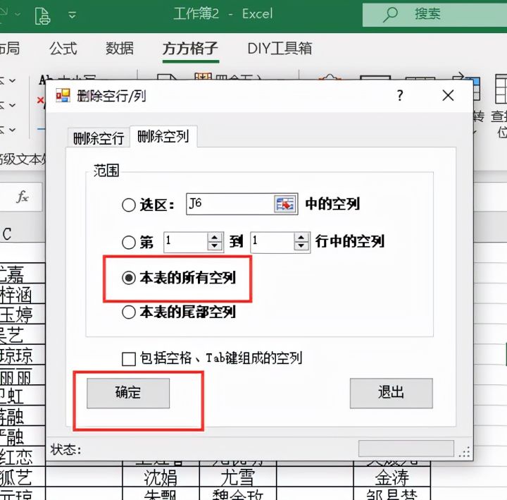Select the cell containing 金涛
Viewport: 507px width, 500px height.
(x=392, y=477)
